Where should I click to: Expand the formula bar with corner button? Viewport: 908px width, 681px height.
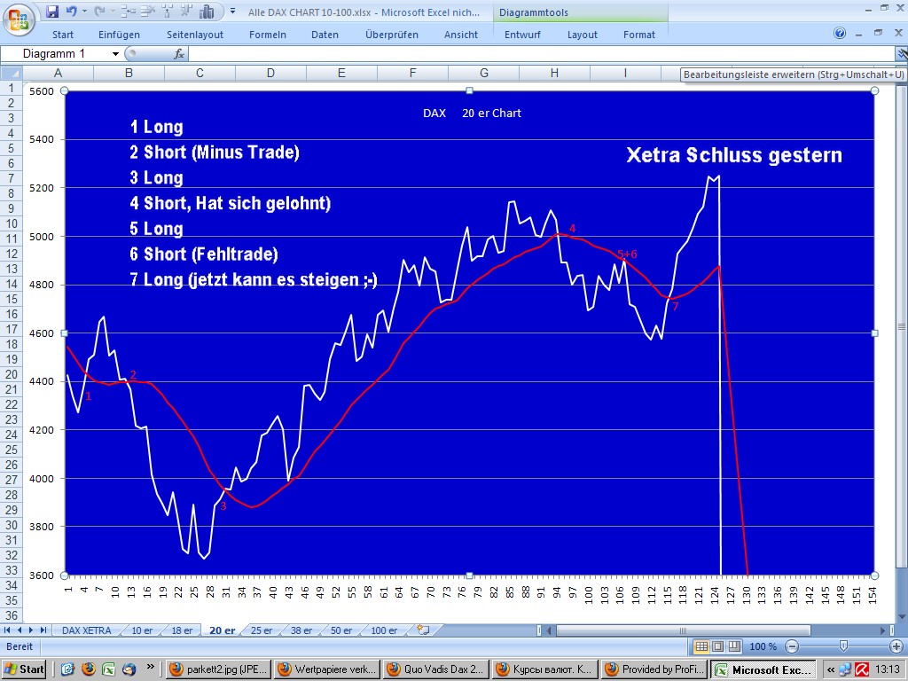(902, 54)
